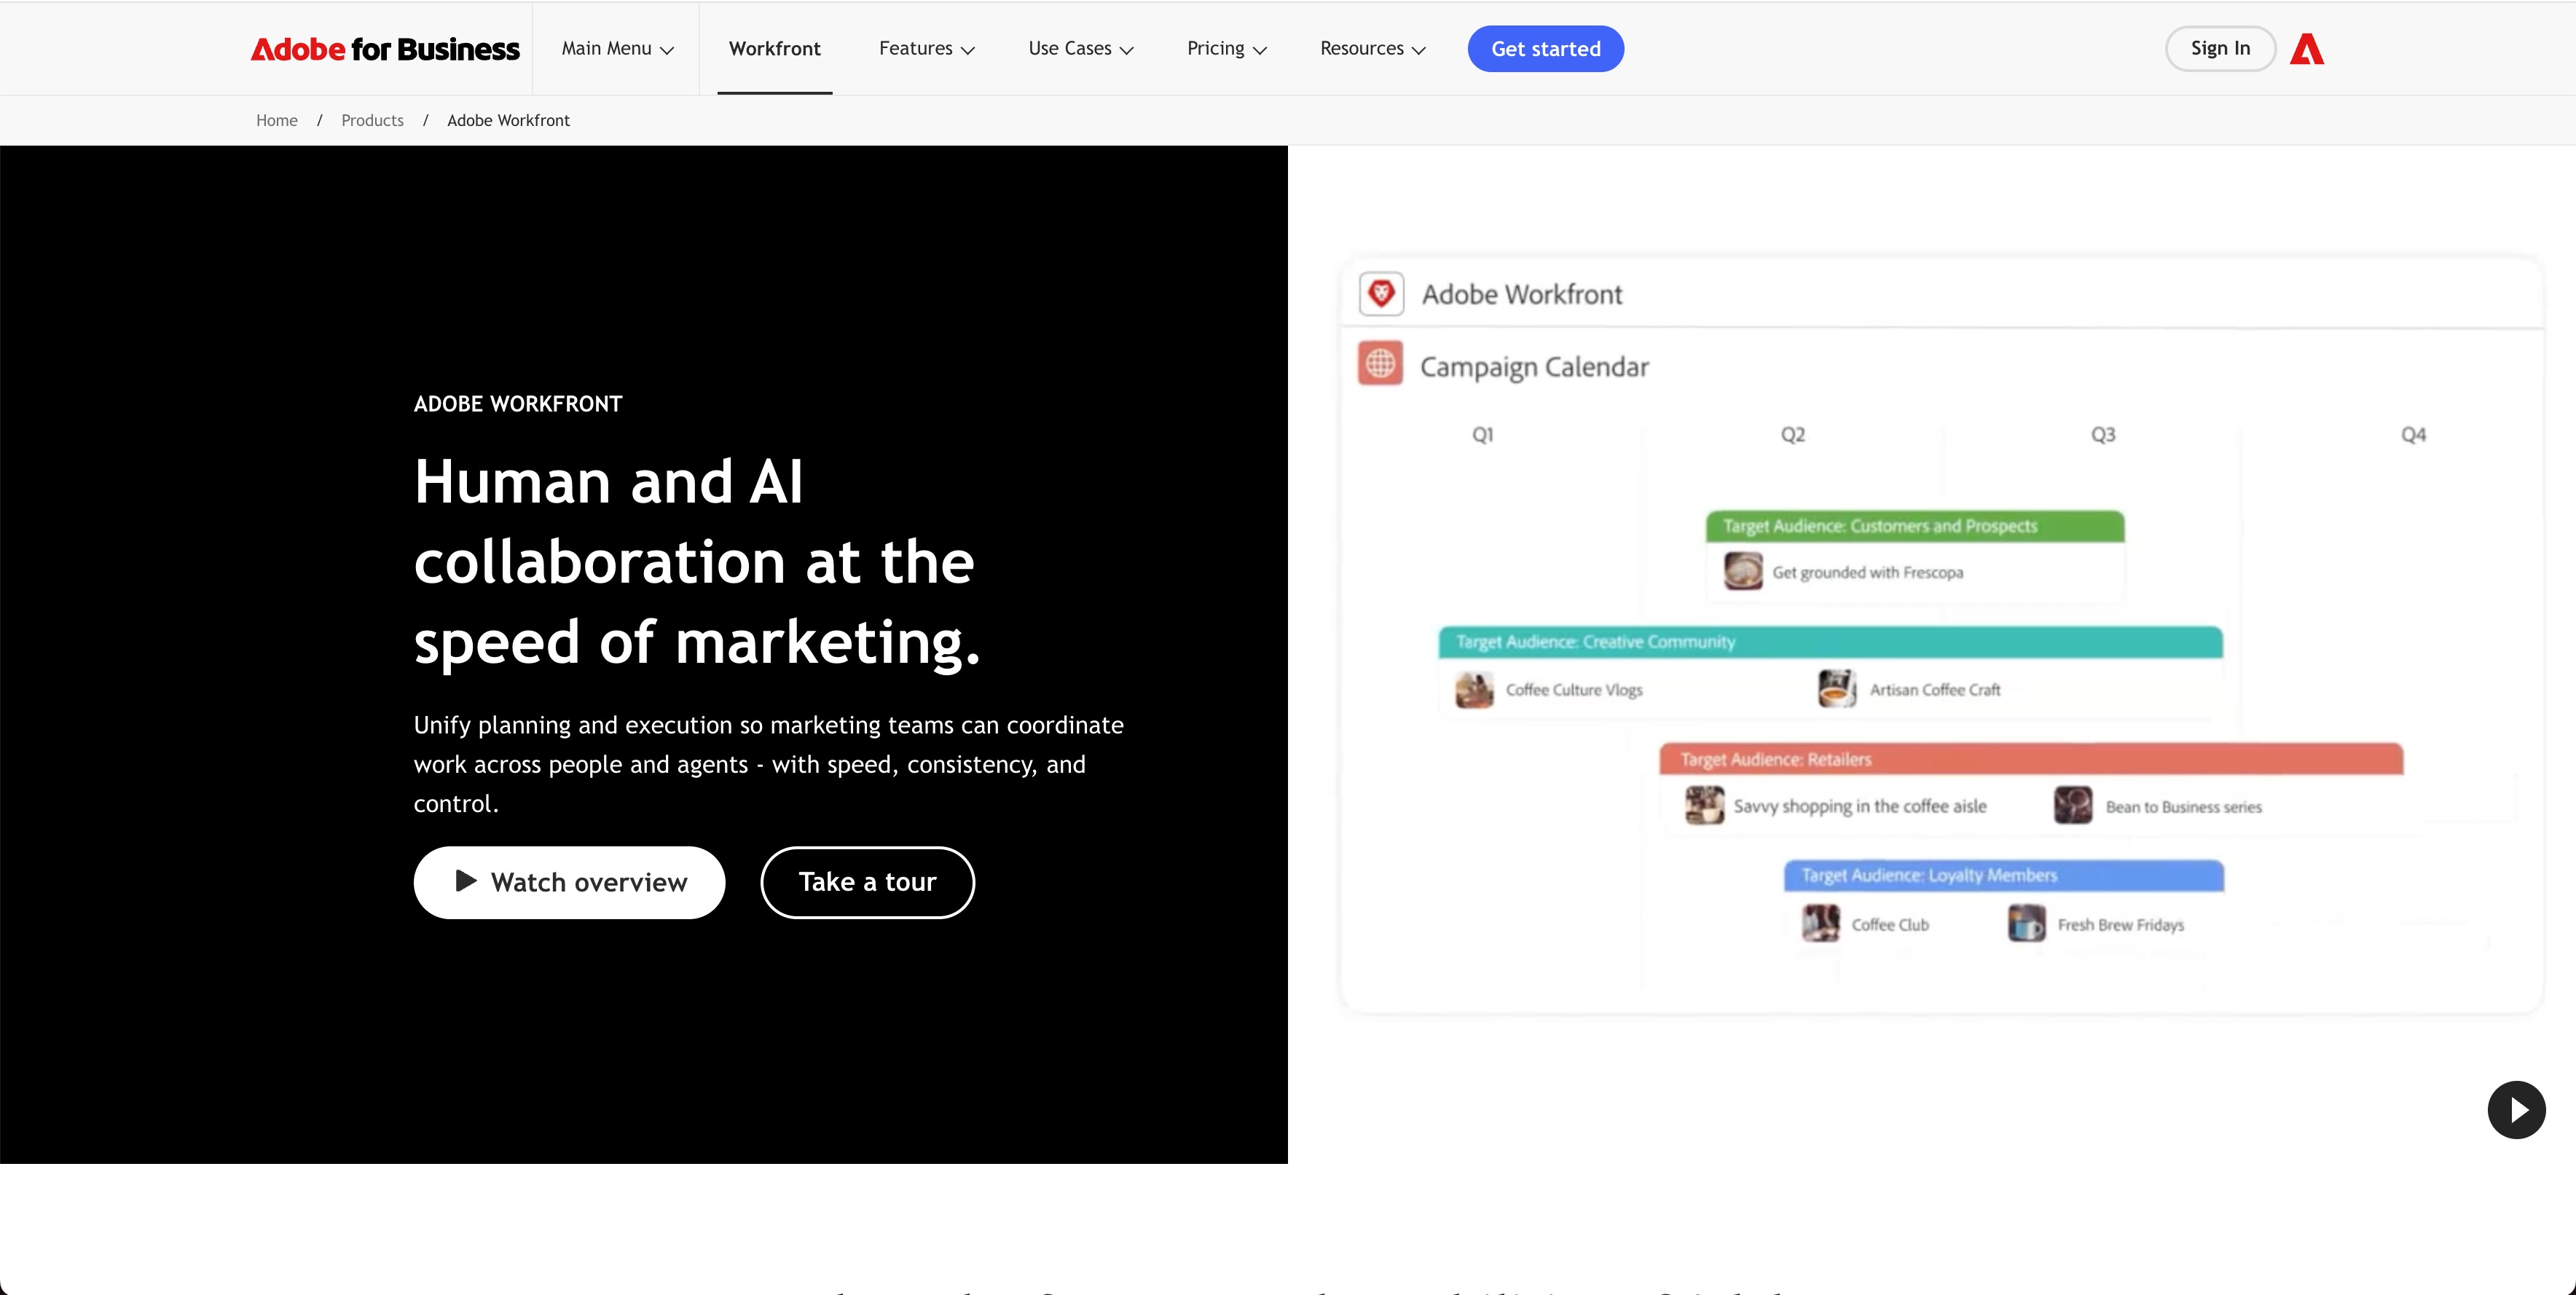Click the 'Fresh Brew Fridays' text
Image resolution: width=2576 pixels, height=1295 pixels.
pyautogui.click(x=2121, y=925)
